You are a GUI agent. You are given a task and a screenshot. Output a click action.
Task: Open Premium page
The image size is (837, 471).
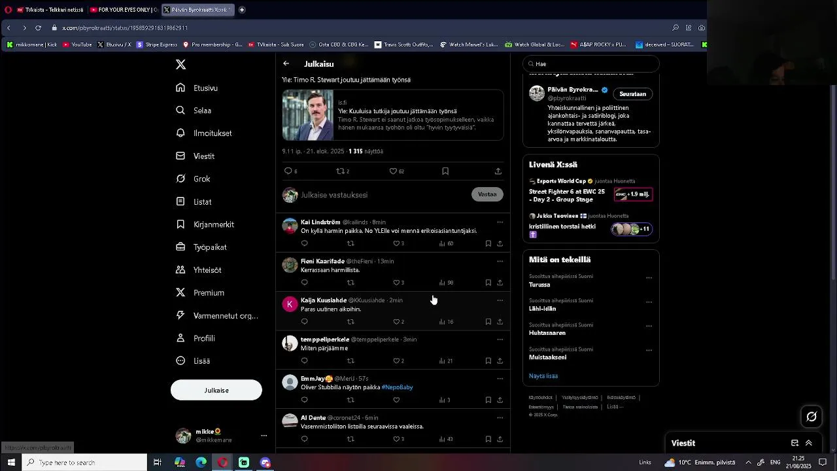click(200, 292)
